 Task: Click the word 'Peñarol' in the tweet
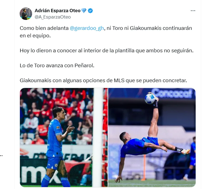tap(84, 66)
